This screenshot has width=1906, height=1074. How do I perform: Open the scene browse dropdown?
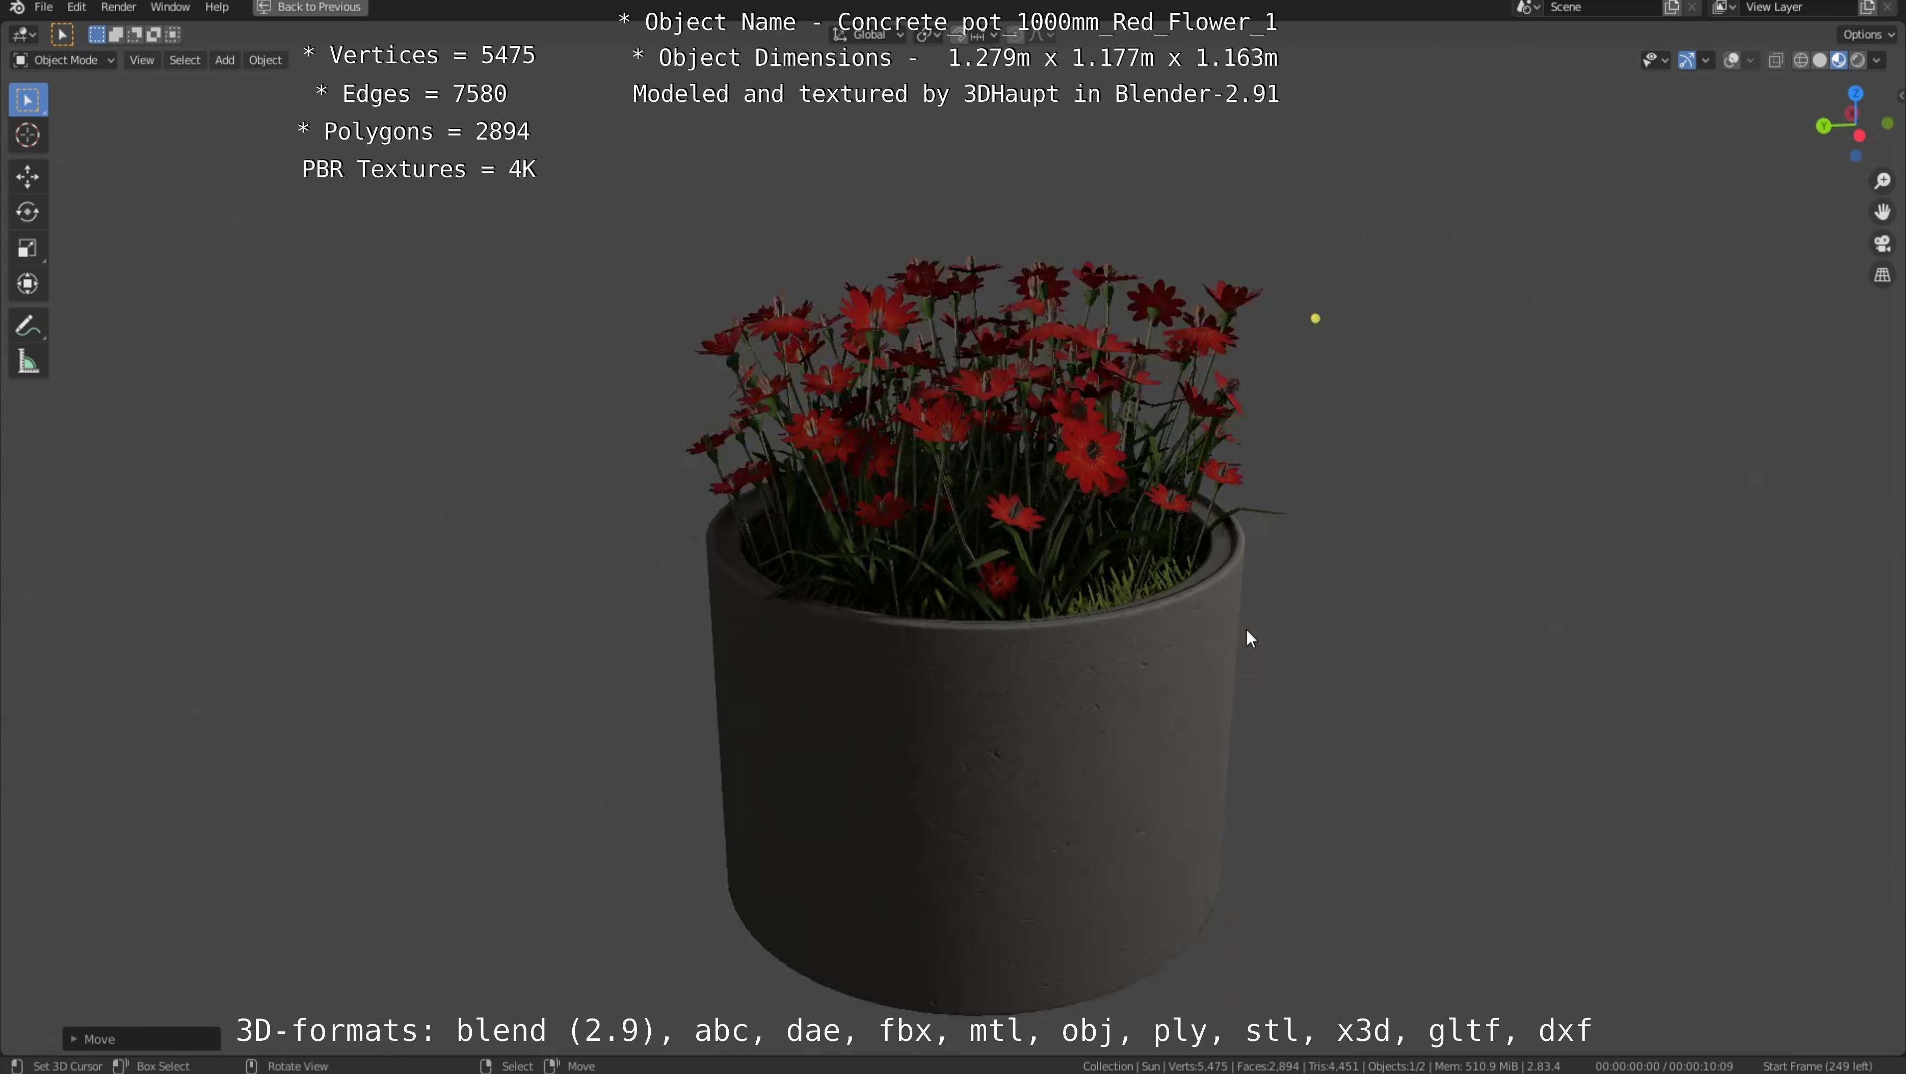[x=1529, y=8]
